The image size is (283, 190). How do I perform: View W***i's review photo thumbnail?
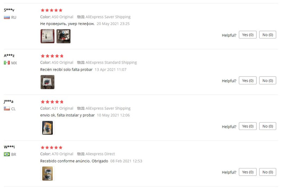47,174
